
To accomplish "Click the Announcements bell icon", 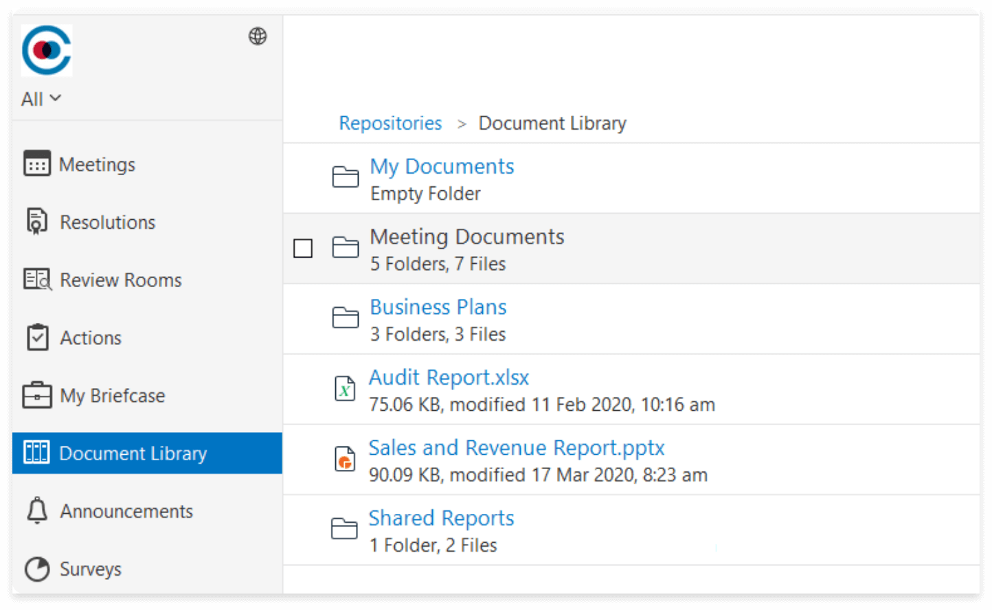I will click(x=36, y=511).
